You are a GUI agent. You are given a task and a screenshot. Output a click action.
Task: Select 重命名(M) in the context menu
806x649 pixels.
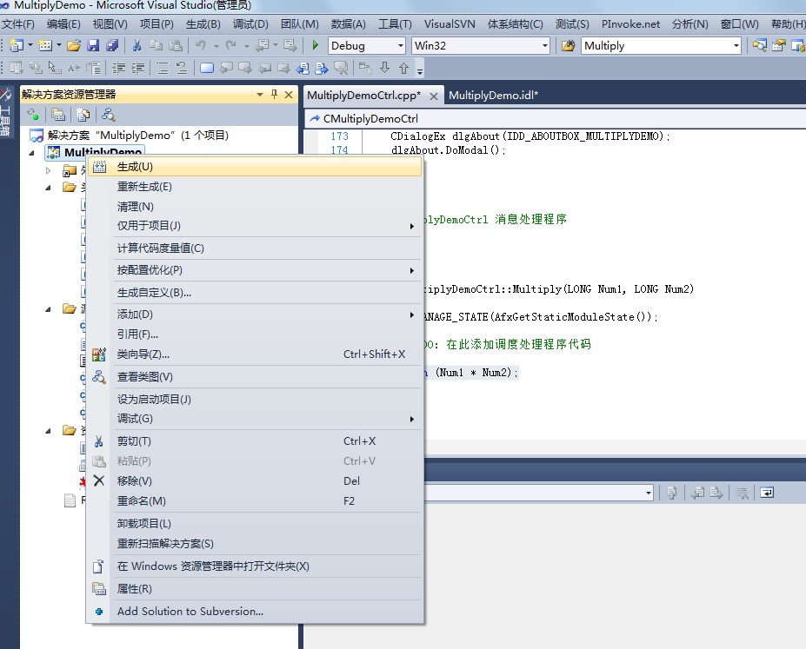pyautogui.click(x=255, y=501)
